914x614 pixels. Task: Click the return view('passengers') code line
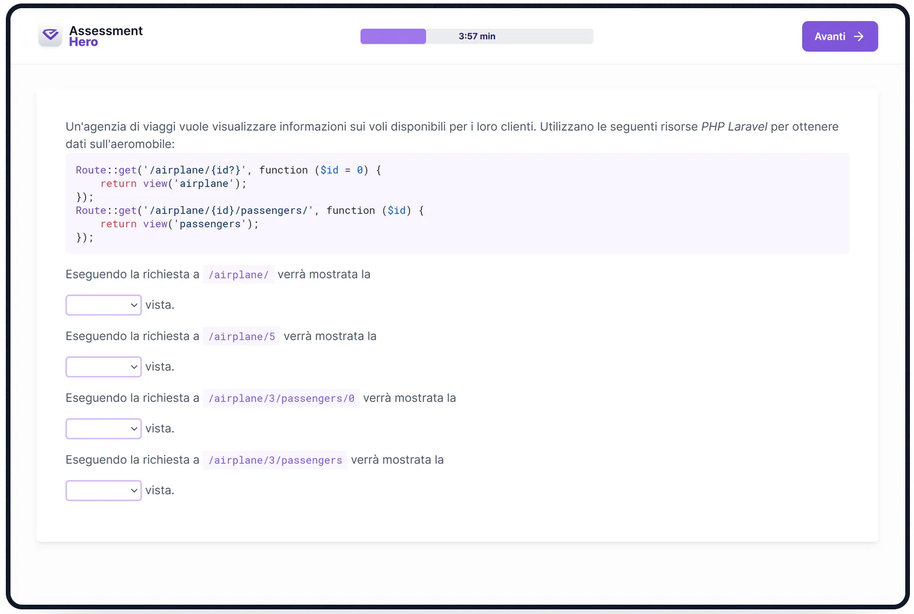(x=179, y=224)
